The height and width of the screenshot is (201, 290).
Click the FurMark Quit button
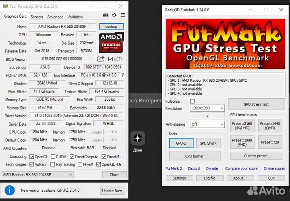tap(271, 178)
